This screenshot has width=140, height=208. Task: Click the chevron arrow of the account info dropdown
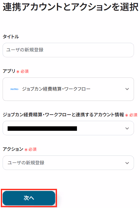pyautogui.click(x=127, y=128)
